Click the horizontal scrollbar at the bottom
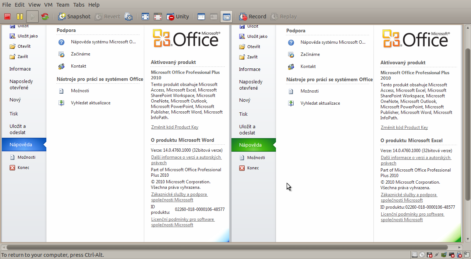 227,248
